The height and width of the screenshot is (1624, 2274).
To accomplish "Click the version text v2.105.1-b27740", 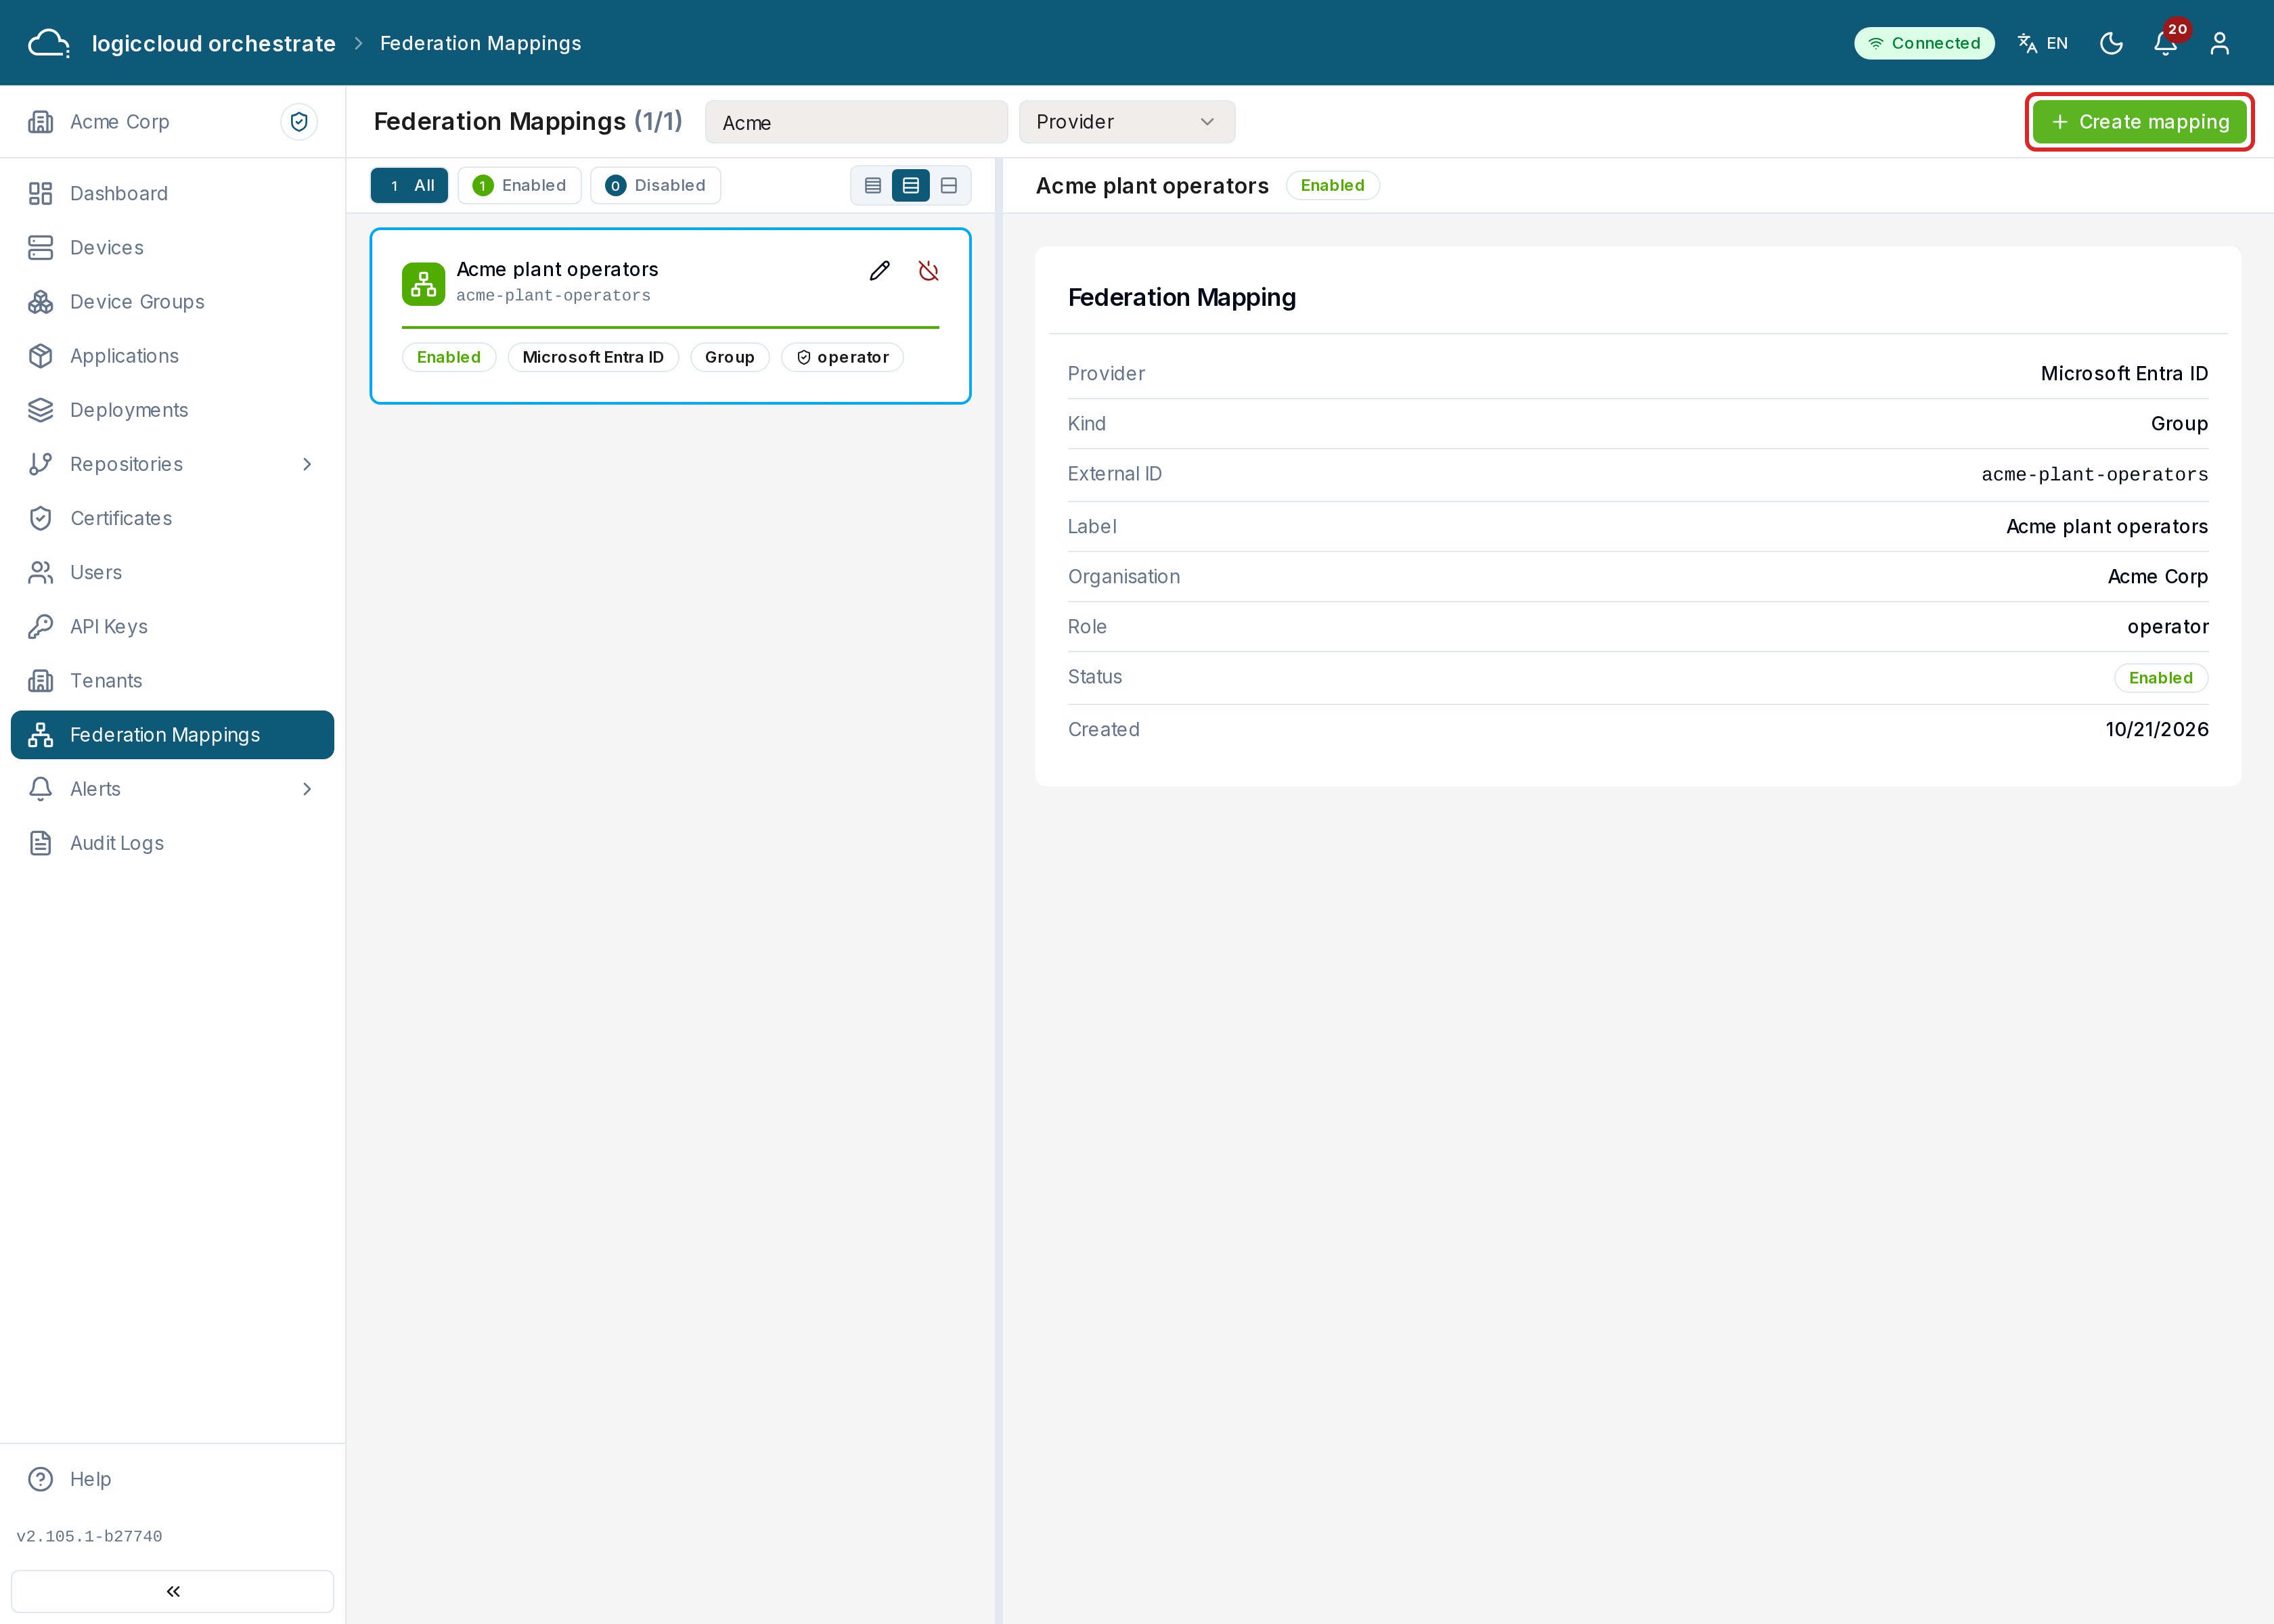I will pos(89,1536).
